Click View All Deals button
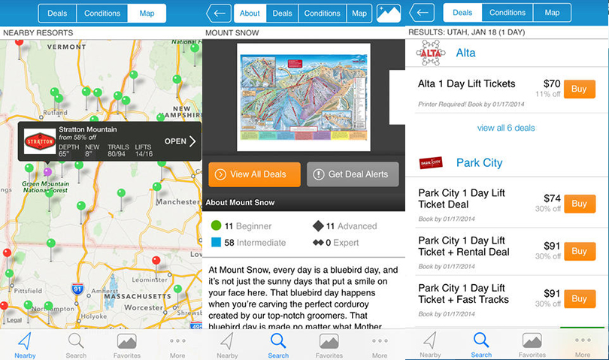This screenshot has width=609, height=360. [254, 174]
